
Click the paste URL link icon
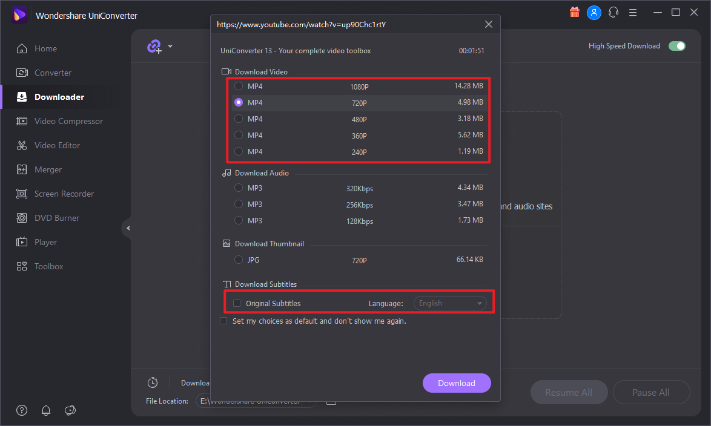tap(154, 47)
